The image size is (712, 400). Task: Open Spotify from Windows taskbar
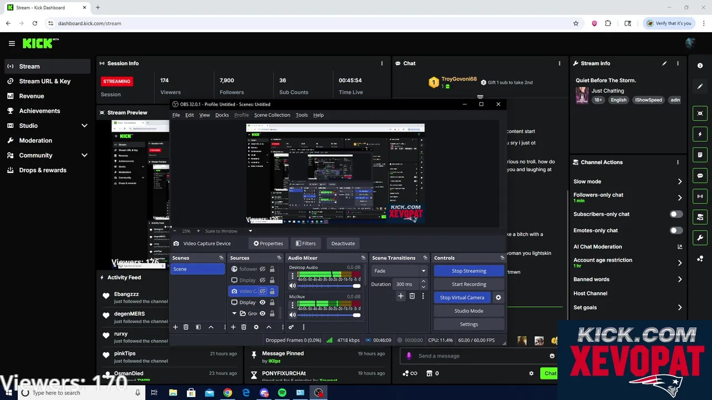[x=282, y=393]
